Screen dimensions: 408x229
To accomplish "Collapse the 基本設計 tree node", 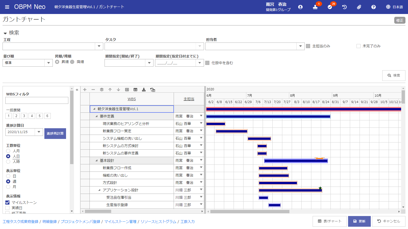I will (x=97, y=161).
